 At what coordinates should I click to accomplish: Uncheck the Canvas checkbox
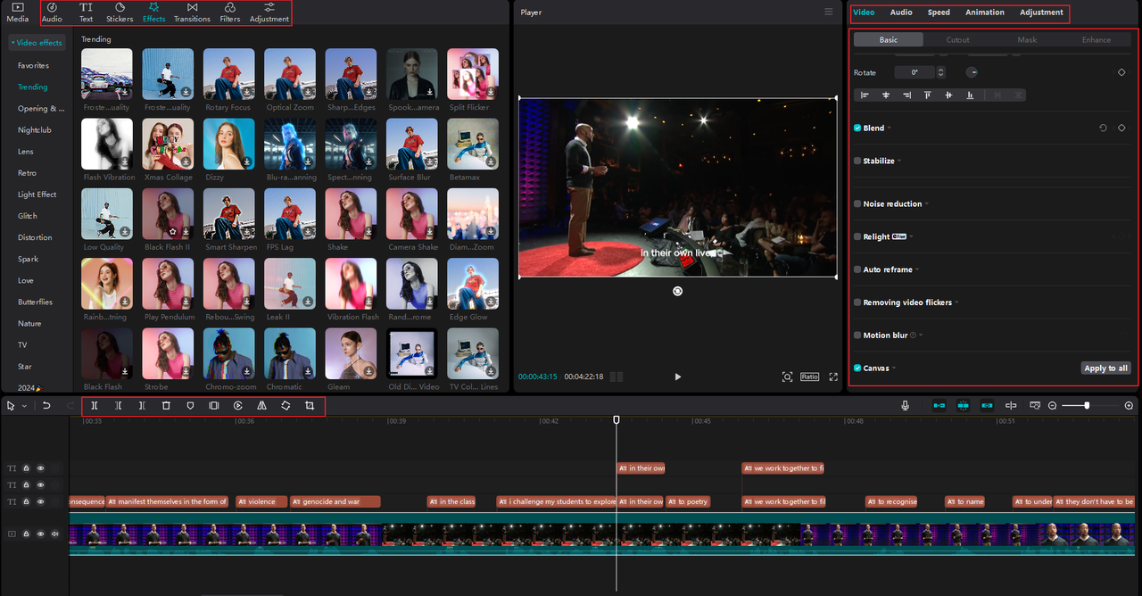click(x=857, y=368)
